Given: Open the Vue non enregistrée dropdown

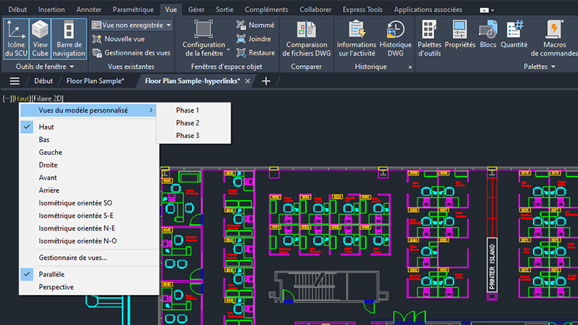Looking at the screenshot, I should [133, 25].
